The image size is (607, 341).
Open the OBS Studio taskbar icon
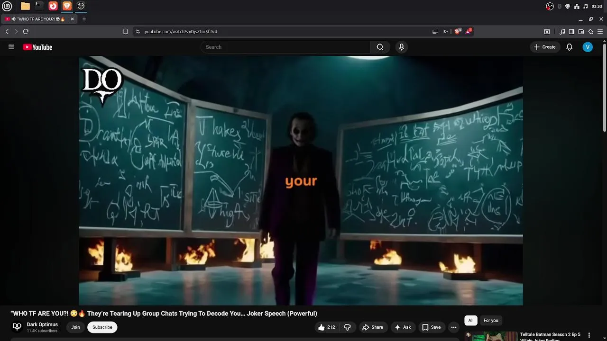81,6
